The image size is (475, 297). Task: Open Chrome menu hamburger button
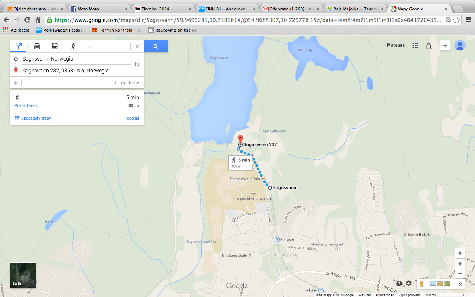click(x=468, y=20)
